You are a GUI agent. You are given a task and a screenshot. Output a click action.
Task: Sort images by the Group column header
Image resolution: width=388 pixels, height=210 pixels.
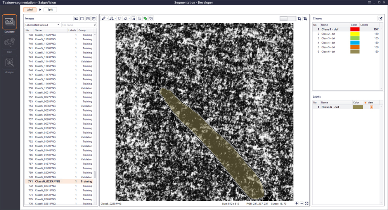point(85,30)
